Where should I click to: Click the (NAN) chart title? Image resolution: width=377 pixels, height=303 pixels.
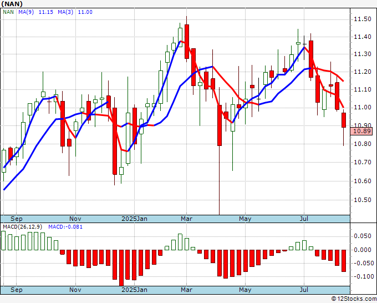pos(12,4)
